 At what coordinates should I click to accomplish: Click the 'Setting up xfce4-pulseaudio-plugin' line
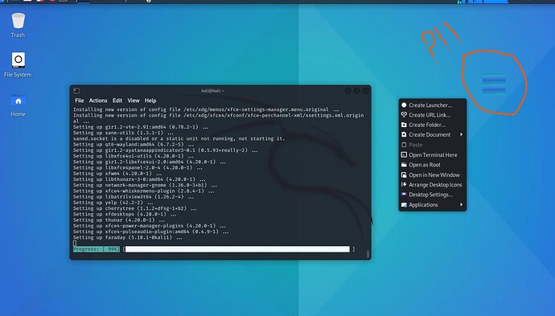pos(150,232)
